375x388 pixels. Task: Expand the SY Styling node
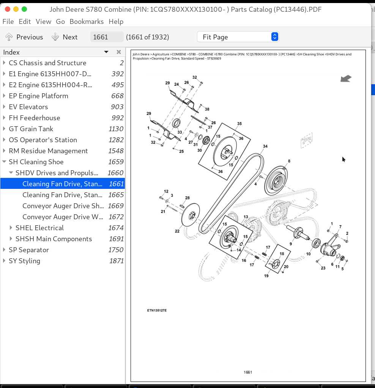point(4,261)
